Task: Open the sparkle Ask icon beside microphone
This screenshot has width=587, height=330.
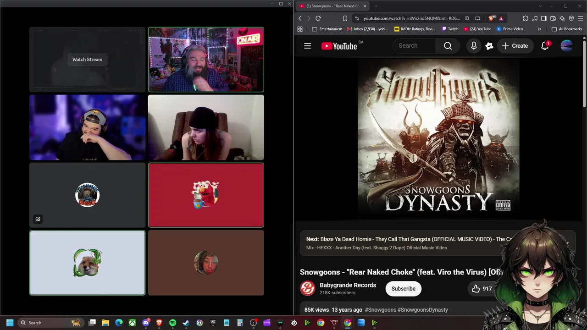Action: [x=489, y=46]
